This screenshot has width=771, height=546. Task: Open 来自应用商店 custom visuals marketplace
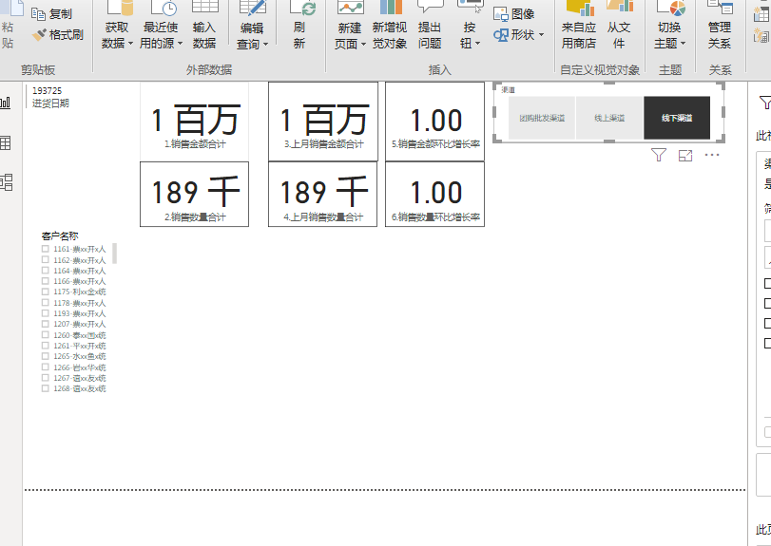[579, 25]
